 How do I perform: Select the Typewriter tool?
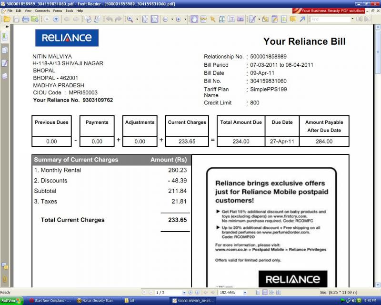[252, 19]
